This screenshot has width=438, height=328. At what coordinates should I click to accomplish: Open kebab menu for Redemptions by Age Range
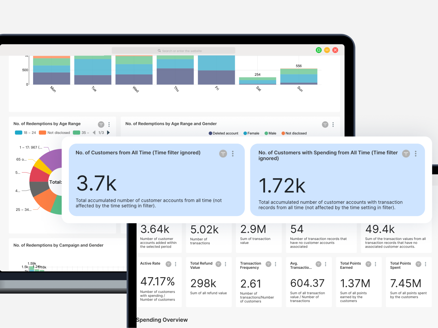[109, 124]
